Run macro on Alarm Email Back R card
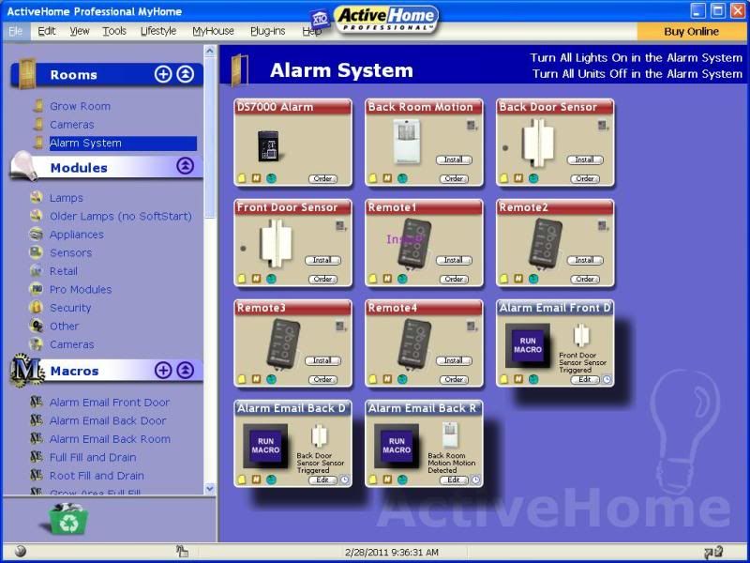The width and height of the screenshot is (750, 563). click(x=397, y=446)
